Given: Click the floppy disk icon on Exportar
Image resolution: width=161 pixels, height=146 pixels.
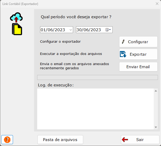Looking at the screenshot, I should pyautogui.click(x=123, y=54).
